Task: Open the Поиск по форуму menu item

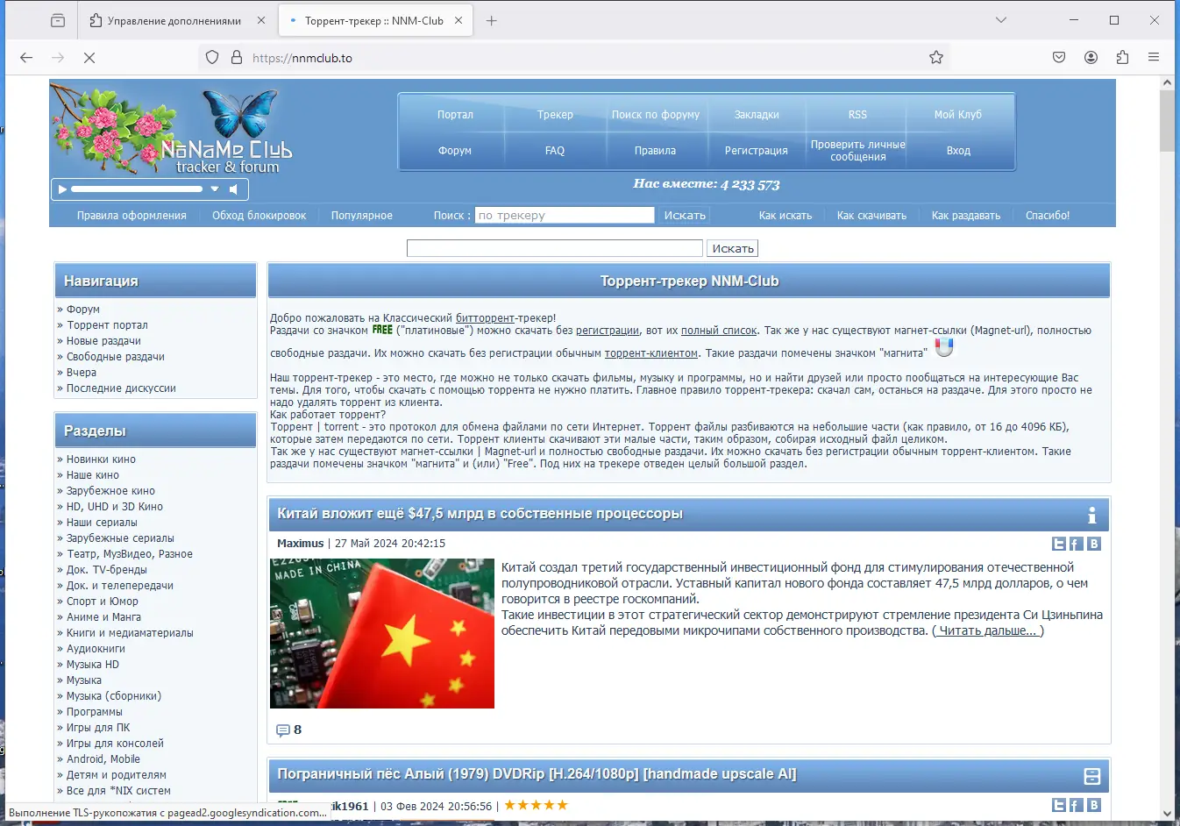Action: [x=656, y=115]
